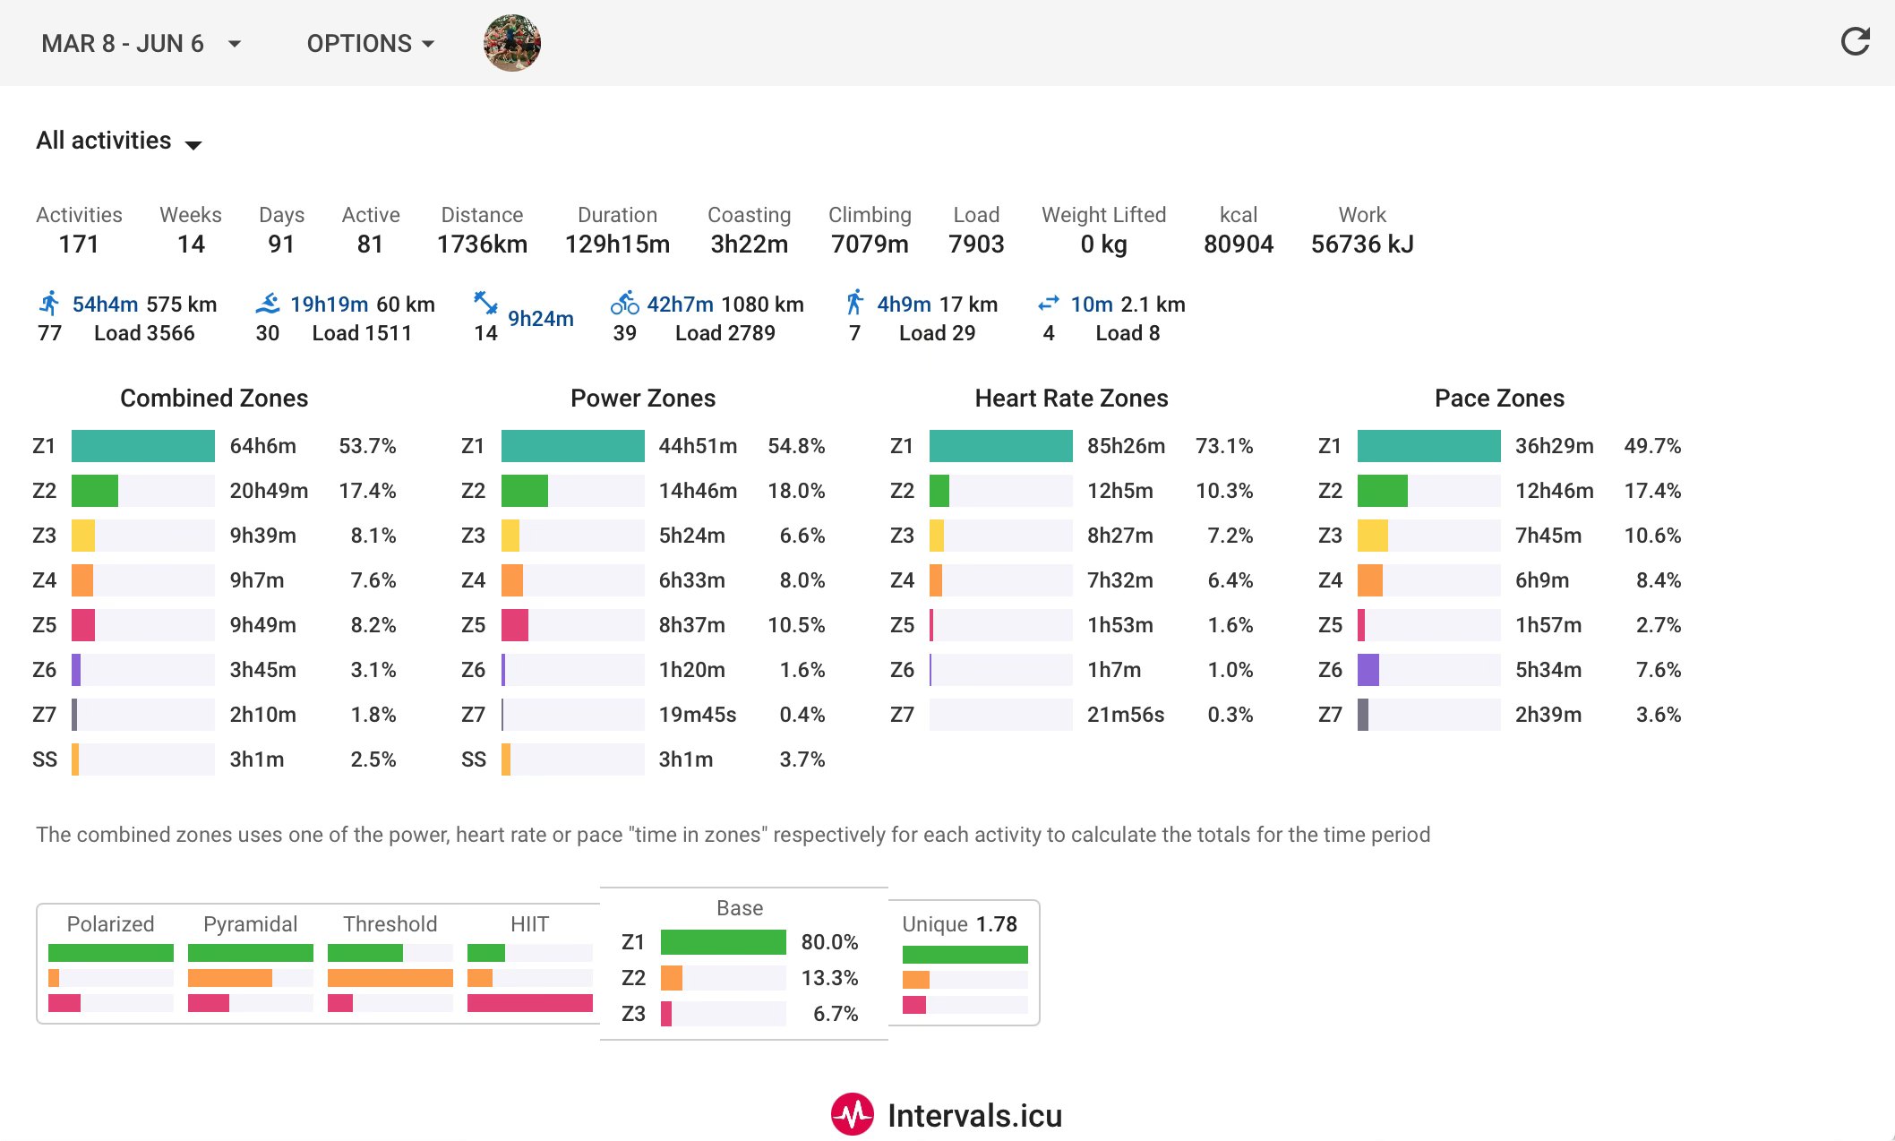Select the Polarized training distribution
The height and width of the screenshot is (1141, 1895).
pos(110,963)
